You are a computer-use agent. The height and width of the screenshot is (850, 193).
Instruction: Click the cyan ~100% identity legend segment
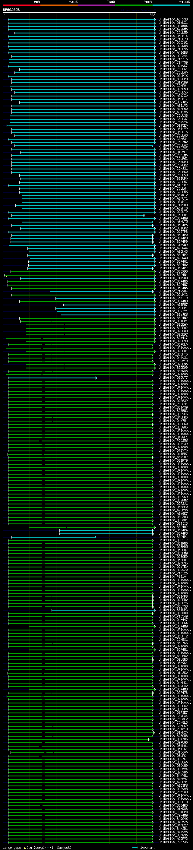(x=171, y=5)
